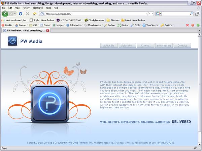Screen dimensions: 202x151
Task: Open 'Music on demand' bookmark
Action: [15, 20]
